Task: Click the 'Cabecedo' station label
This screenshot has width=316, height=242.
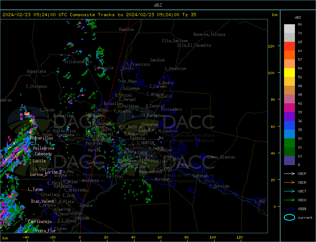Action: pyautogui.click(x=43, y=154)
